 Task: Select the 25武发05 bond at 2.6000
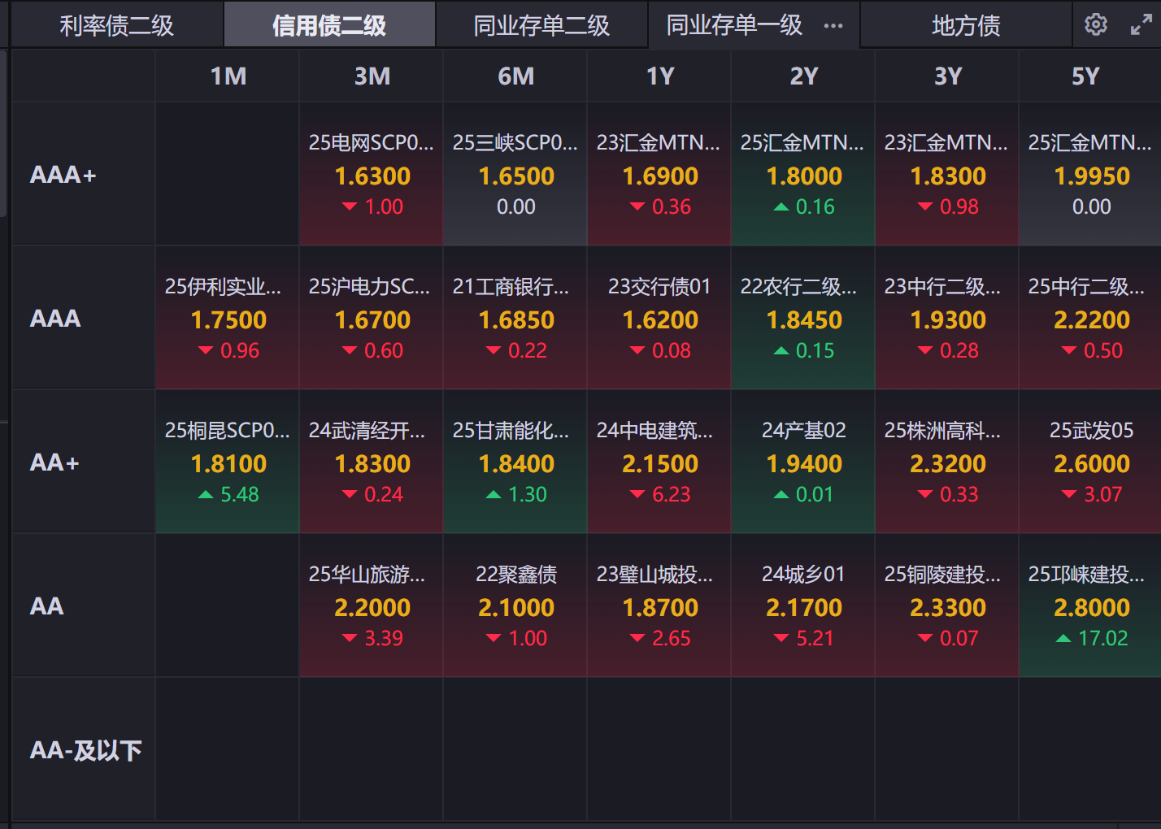click(1091, 462)
